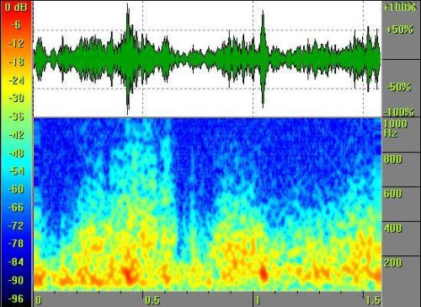This screenshot has width=421, height=307.
Task: Click the red hotspot in spectrogram before 0.5 seconds
Action: coord(129,274)
